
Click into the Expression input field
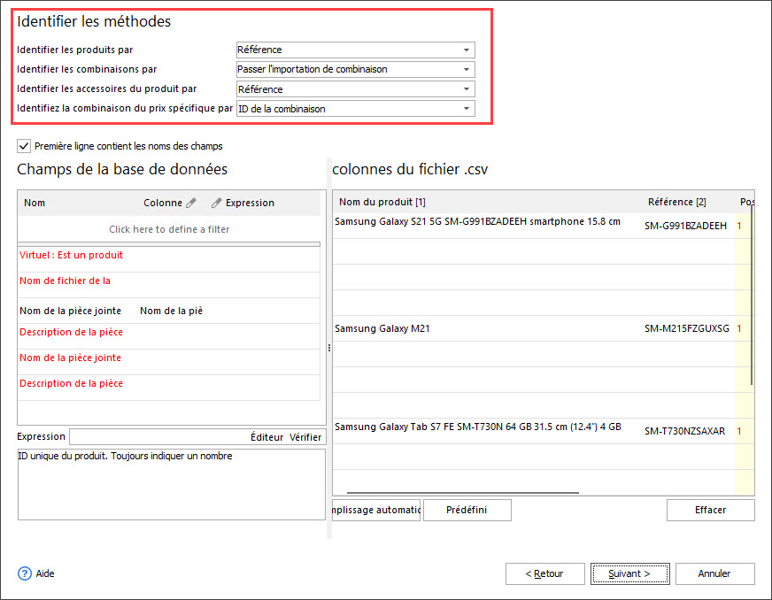158,436
